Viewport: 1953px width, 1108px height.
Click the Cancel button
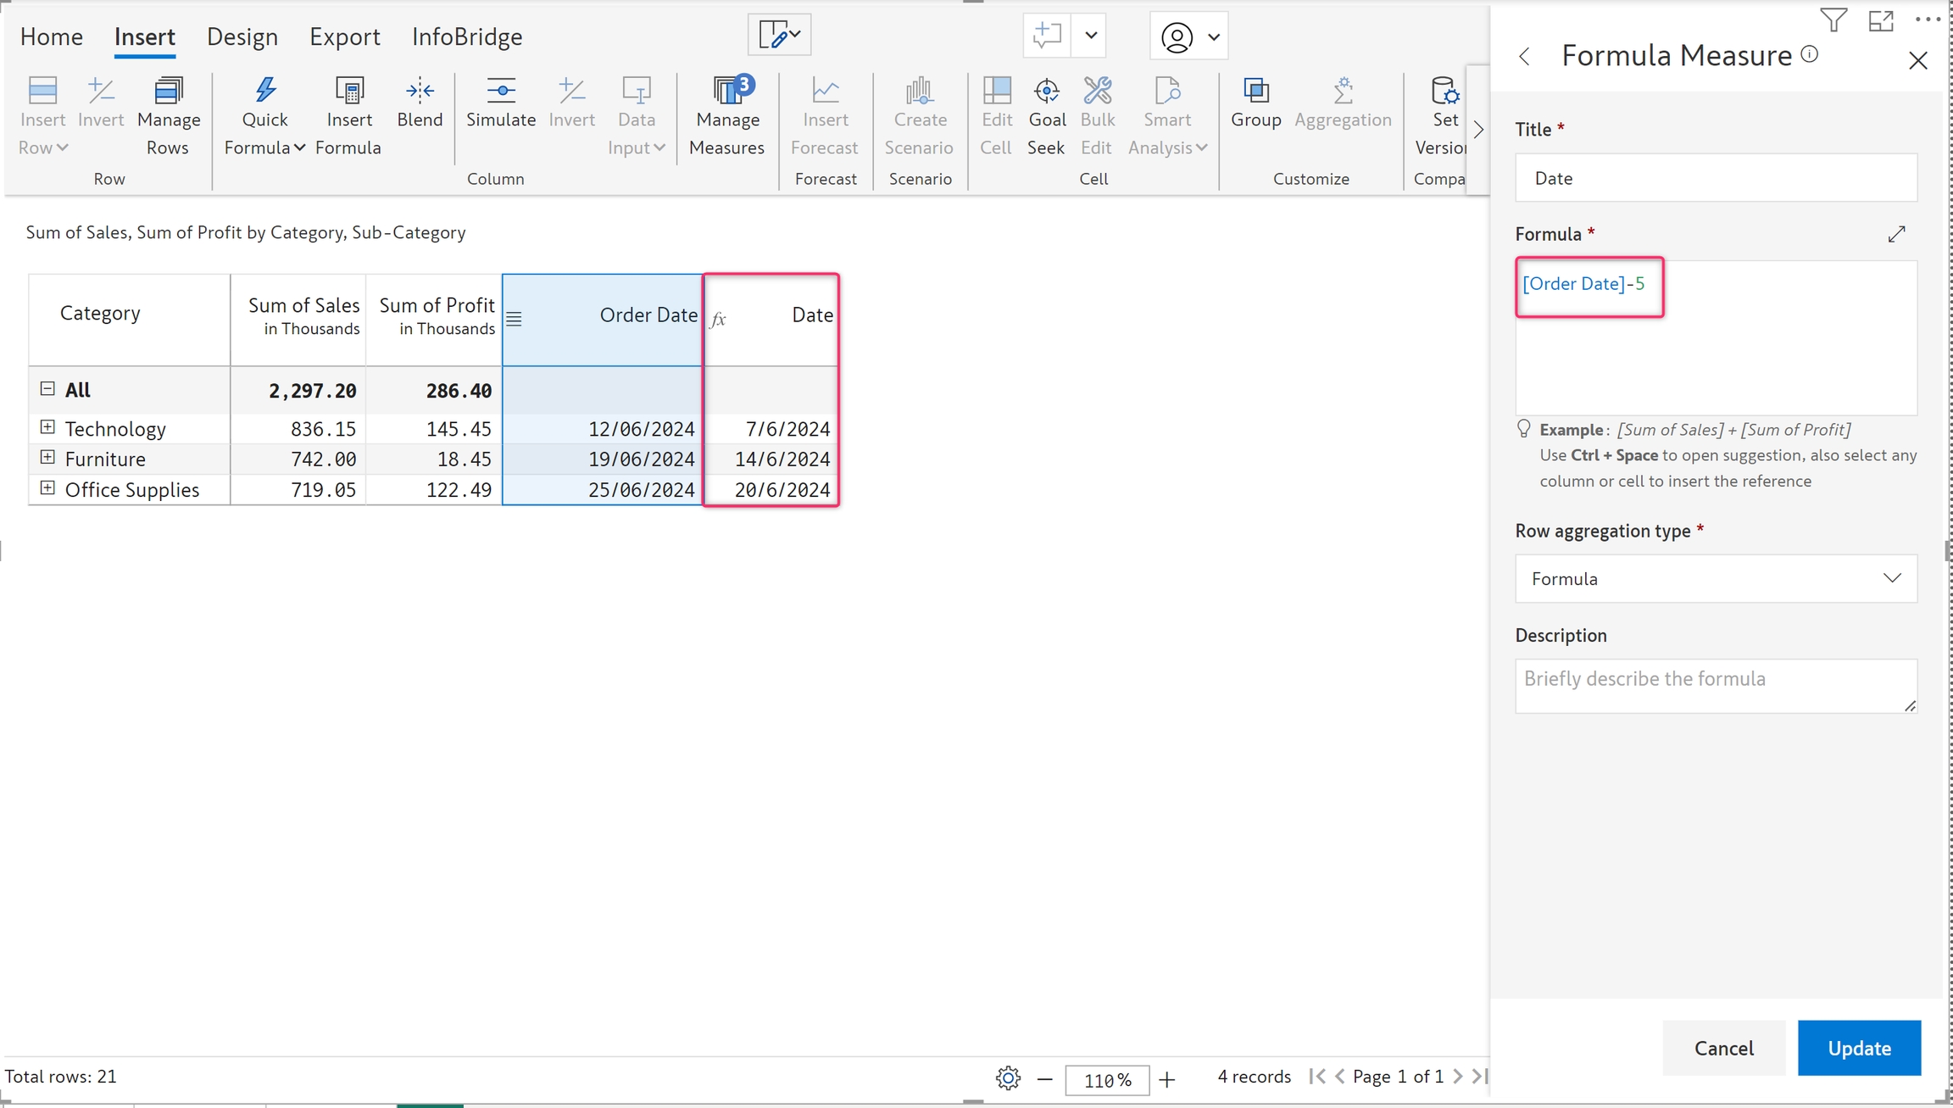(x=1723, y=1048)
